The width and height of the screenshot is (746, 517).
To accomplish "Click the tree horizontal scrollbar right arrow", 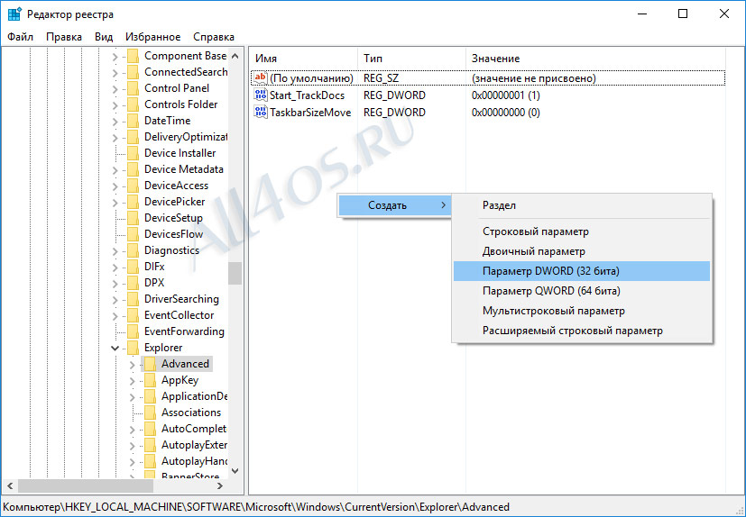I will [220, 485].
